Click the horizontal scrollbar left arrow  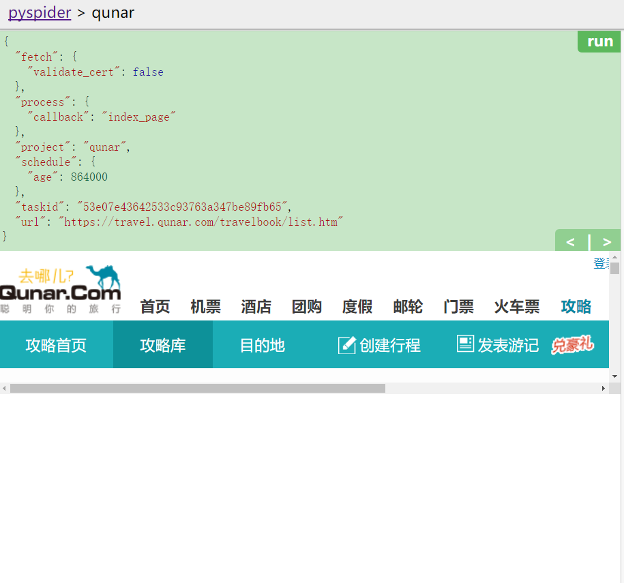pyautogui.click(x=4, y=389)
